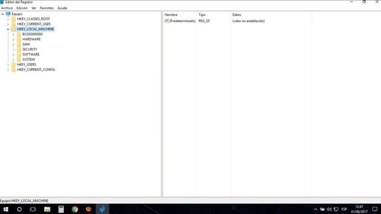Viewport: 381px width, 214px height.
Task: Select the SOFTWARE key label
Action: tap(31, 54)
